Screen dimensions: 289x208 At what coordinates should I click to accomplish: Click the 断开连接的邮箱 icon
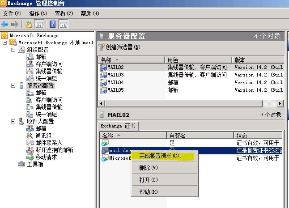pyautogui.click(x=30, y=150)
